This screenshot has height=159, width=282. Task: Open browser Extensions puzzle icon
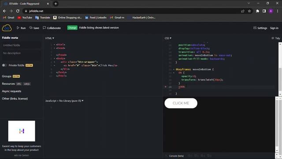(x=257, y=11)
